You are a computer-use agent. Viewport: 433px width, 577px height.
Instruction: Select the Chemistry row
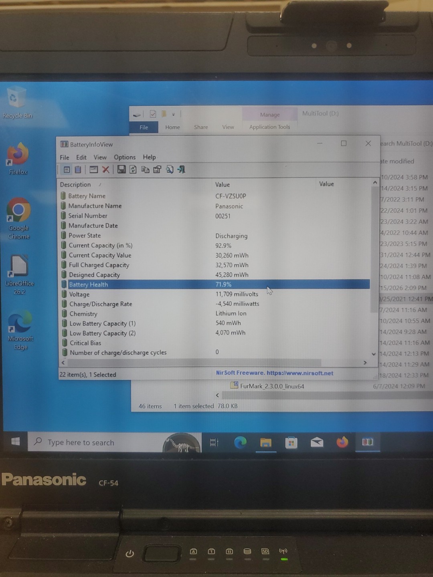click(x=214, y=314)
